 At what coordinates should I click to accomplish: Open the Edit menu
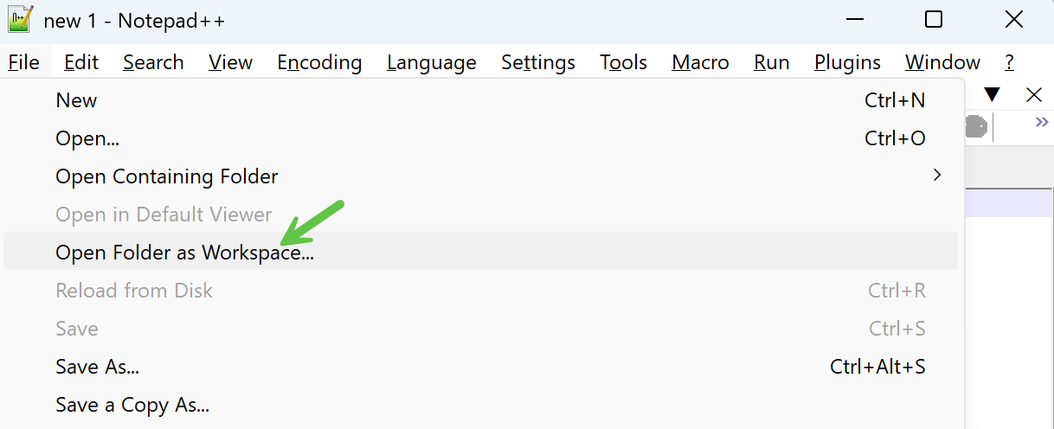click(81, 62)
